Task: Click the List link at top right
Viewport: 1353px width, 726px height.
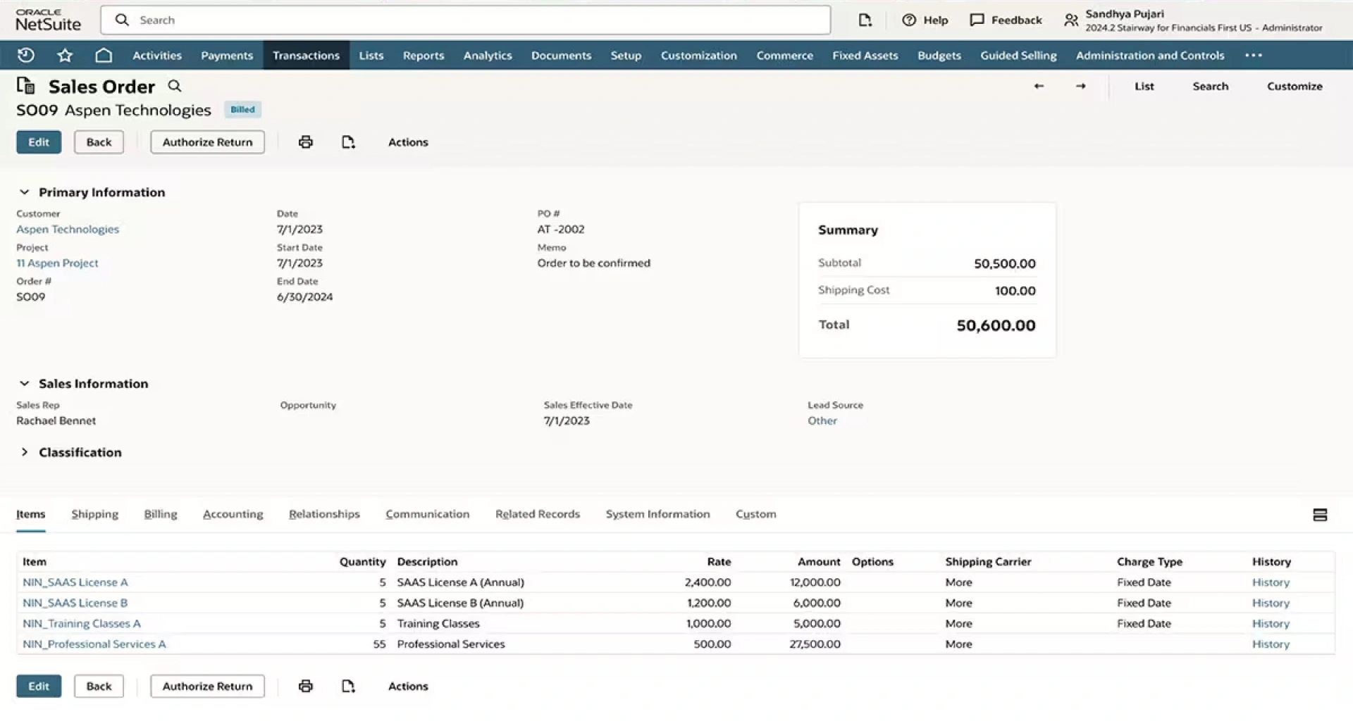Action: (x=1144, y=86)
